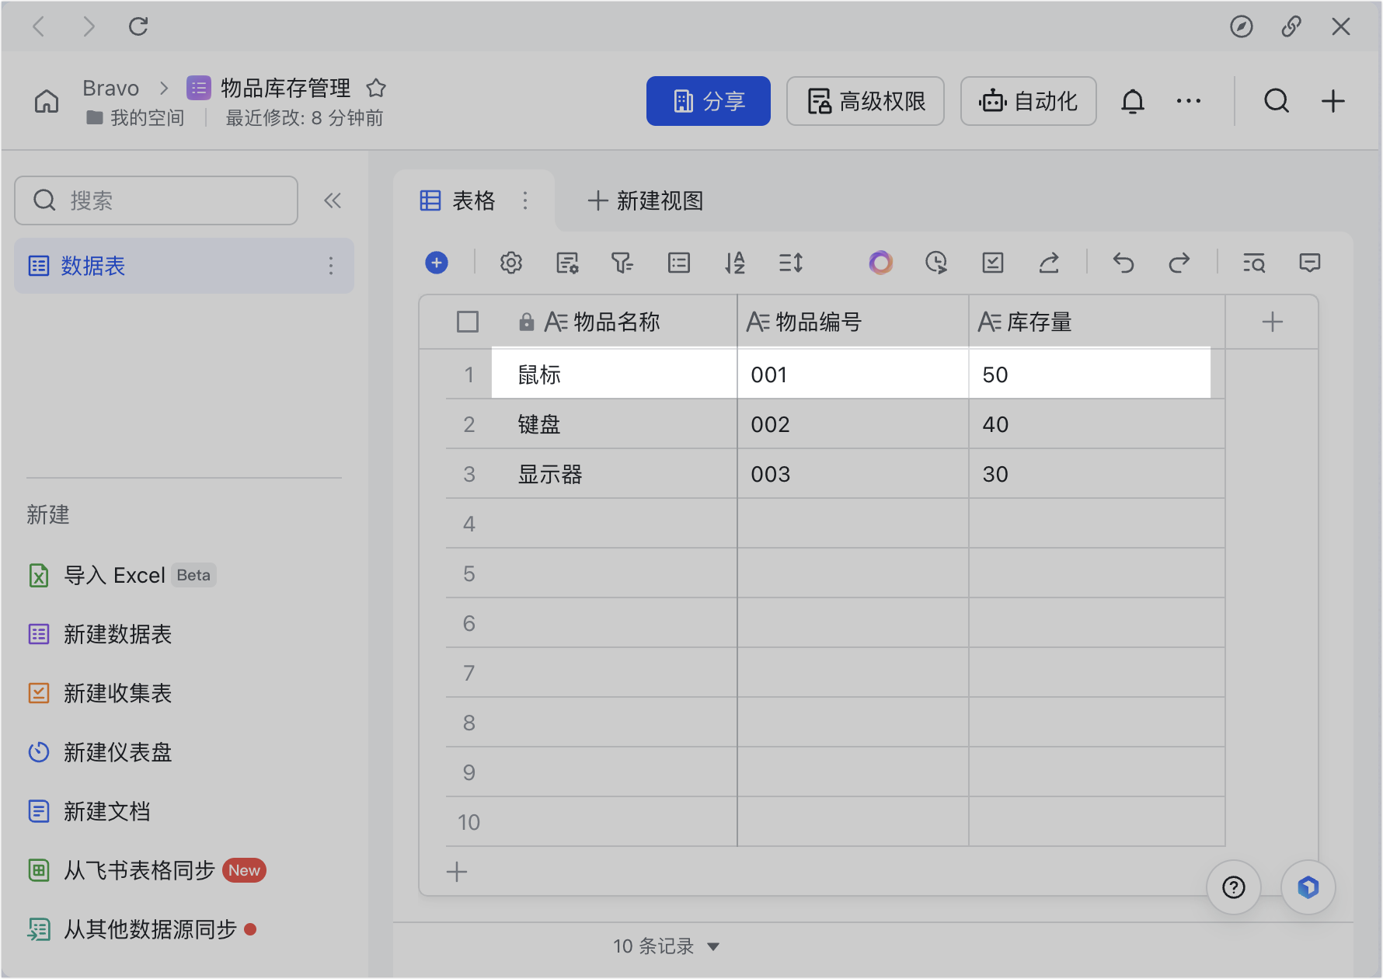Select 数据表 in the sidebar
The width and height of the screenshot is (1383, 979).
pyautogui.click(x=184, y=266)
